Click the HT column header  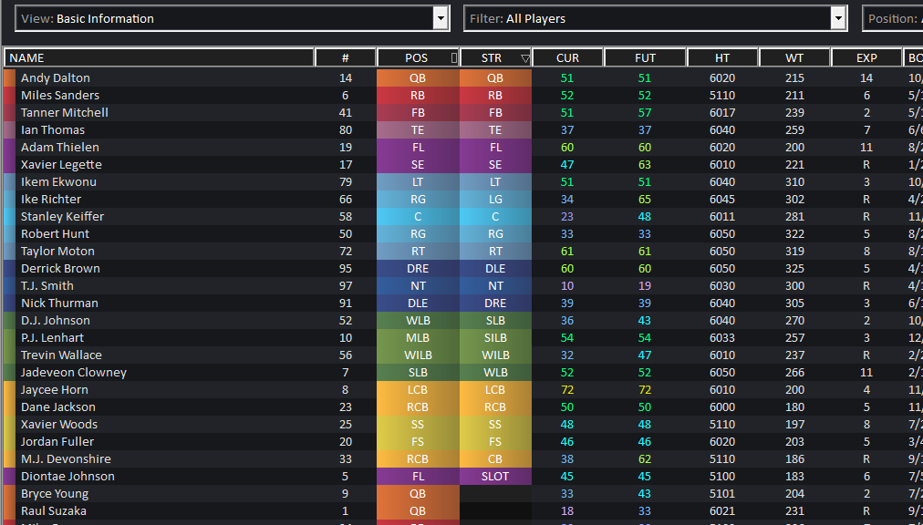tap(722, 57)
